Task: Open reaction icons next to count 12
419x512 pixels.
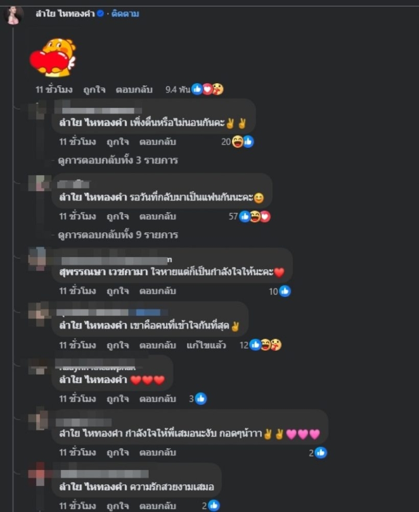Action: [x=265, y=345]
